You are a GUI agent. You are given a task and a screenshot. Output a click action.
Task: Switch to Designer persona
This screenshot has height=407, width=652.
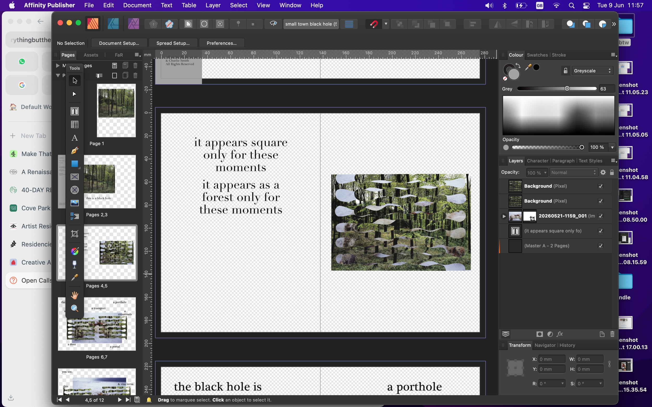113,24
